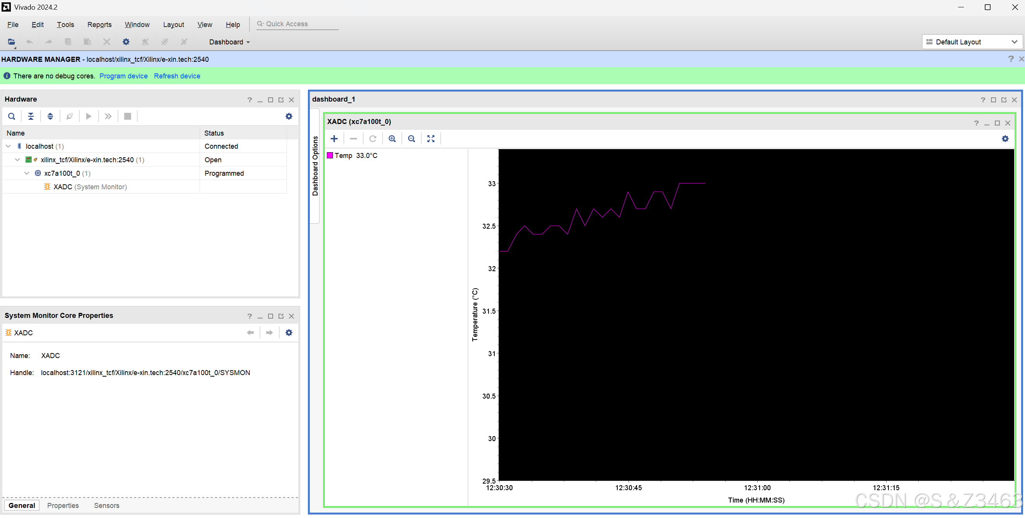Zoom in on the XADC chart
The height and width of the screenshot is (518, 1025).
click(392, 139)
